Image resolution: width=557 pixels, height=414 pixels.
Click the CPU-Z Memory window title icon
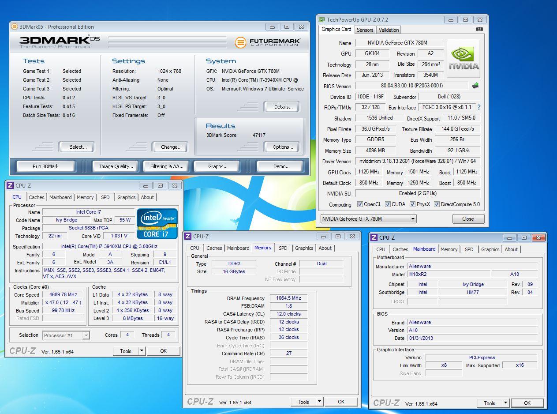coord(188,237)
